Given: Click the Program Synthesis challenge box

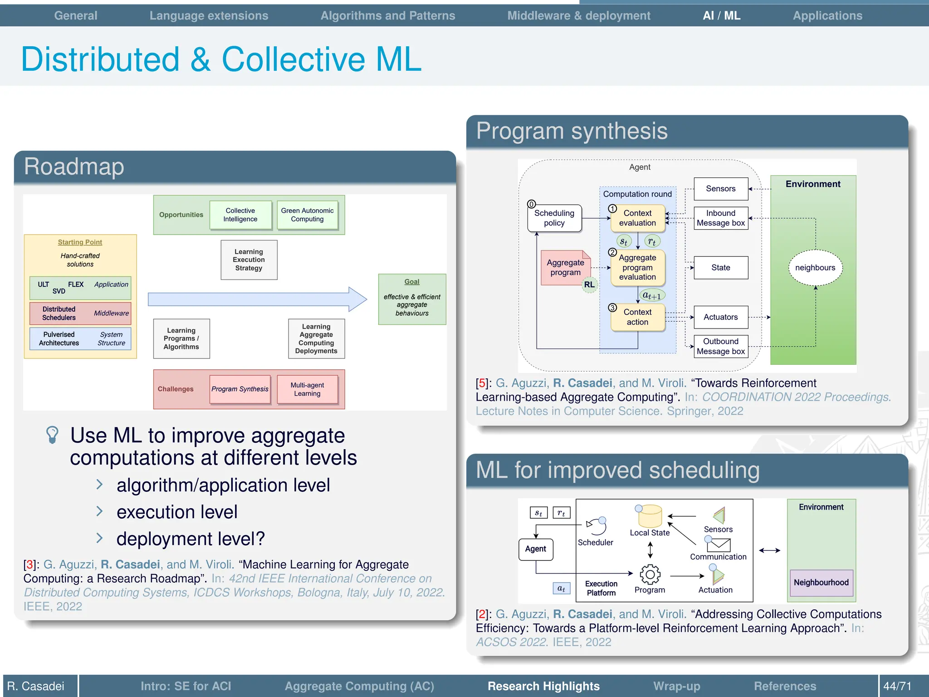Looking at the screenshot, I should click(x=240, y=389).
